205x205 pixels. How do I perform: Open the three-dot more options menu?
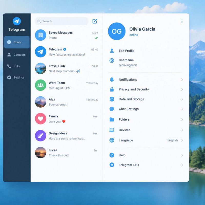pyautogui.click(x=182, y=22)
